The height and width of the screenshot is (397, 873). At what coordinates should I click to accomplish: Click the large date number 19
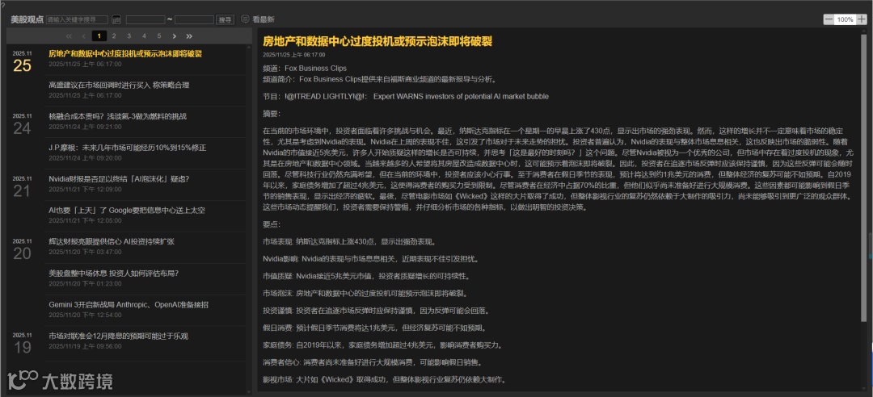(x=23, y=348)
